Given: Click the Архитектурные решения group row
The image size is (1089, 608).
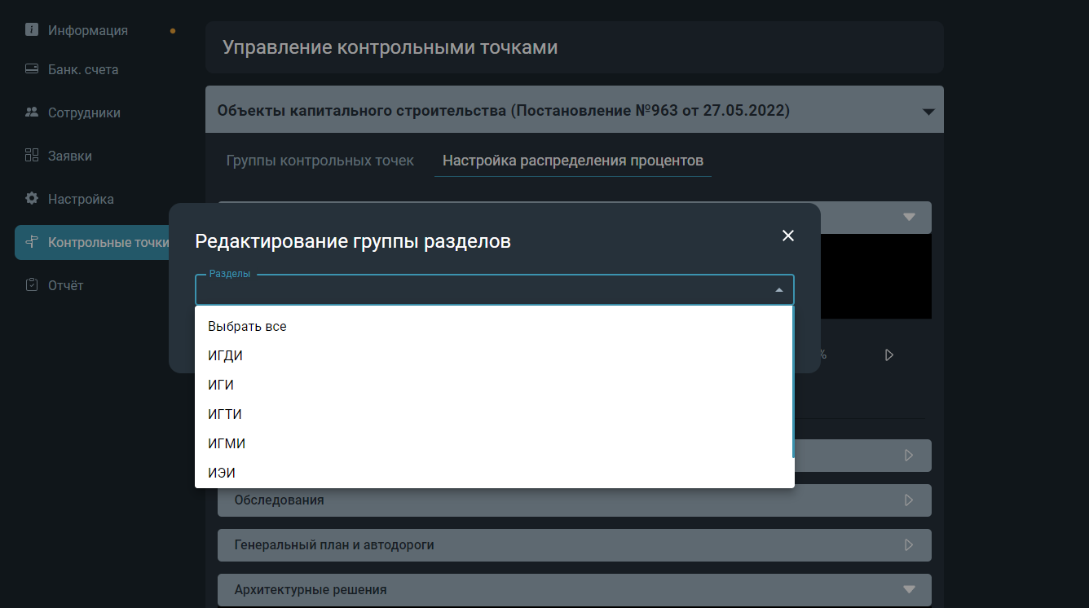Looking at the screenshot, I should [575, 590].
